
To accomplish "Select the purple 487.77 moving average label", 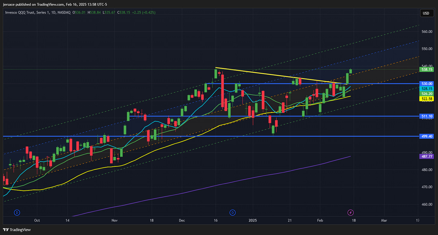I will [x=427, y=156].
